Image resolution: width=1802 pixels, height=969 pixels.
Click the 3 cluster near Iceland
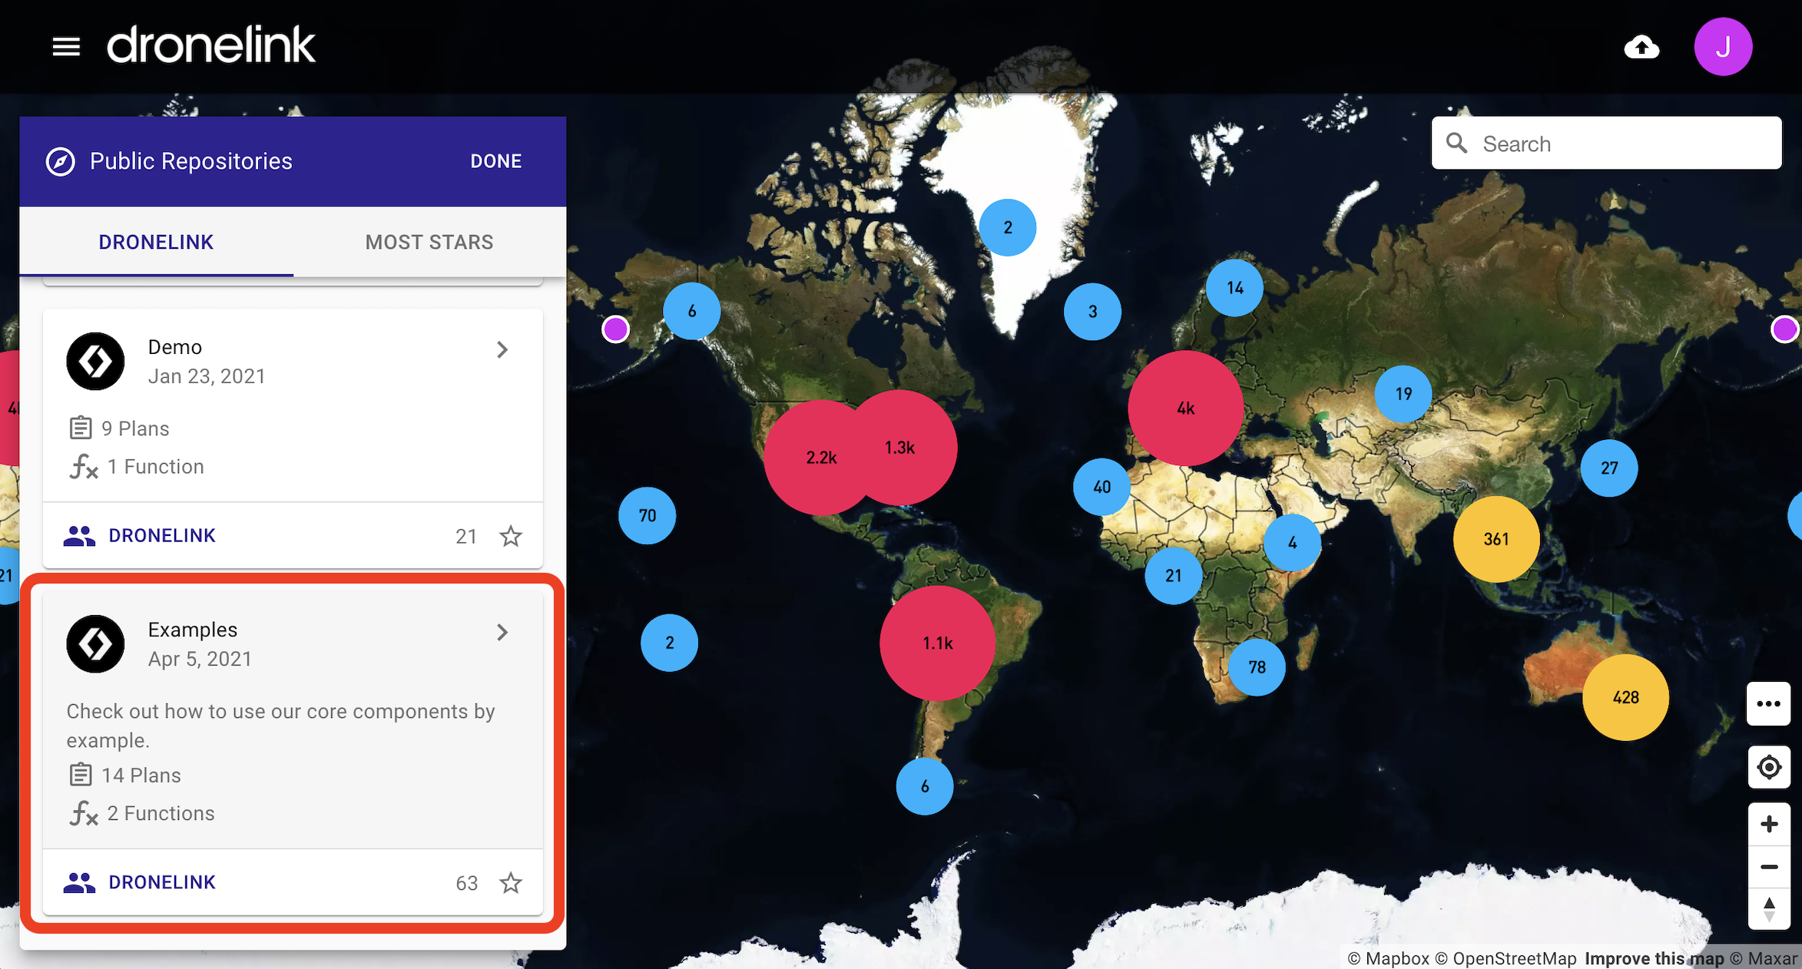tap(1092, 312)
